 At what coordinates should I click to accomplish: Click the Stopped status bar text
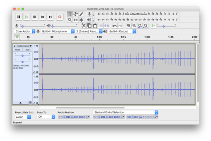tap(17, 123)
